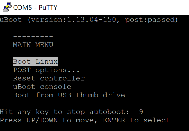
Task: Click the MAIN MENU heading text
Action: point(33,45)
